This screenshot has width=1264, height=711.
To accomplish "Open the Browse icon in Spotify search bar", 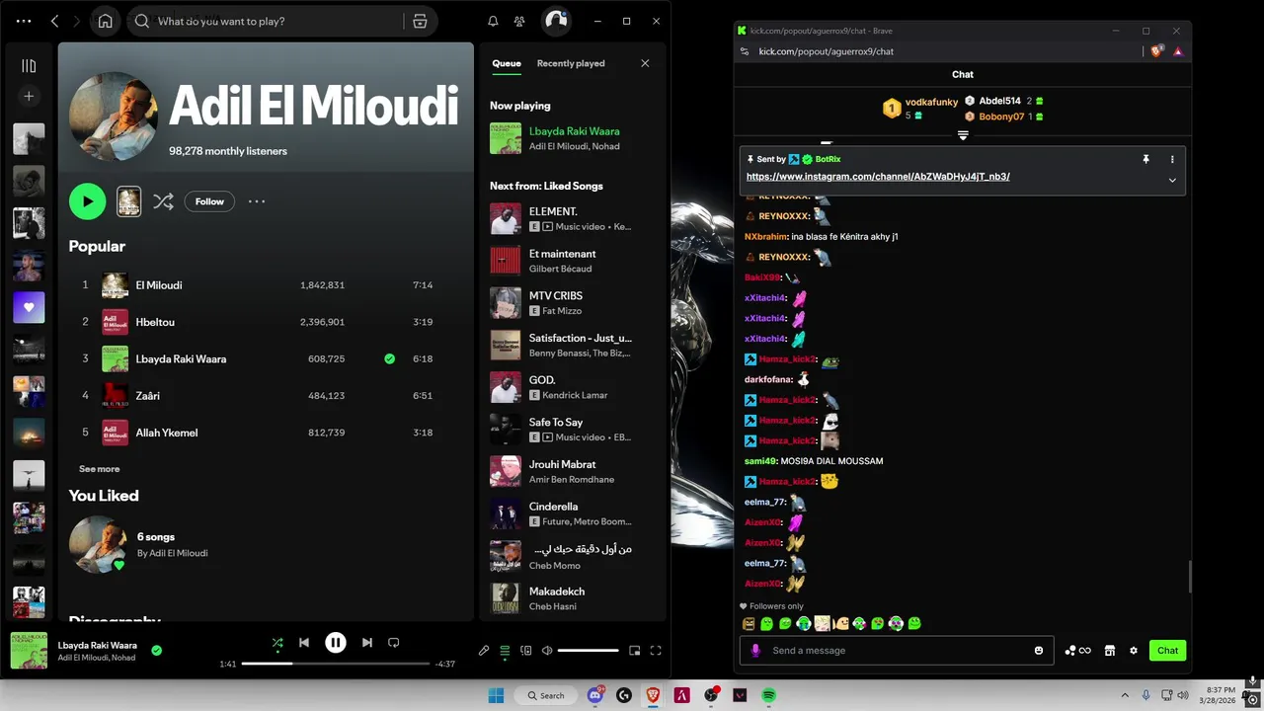I will 420,21.
